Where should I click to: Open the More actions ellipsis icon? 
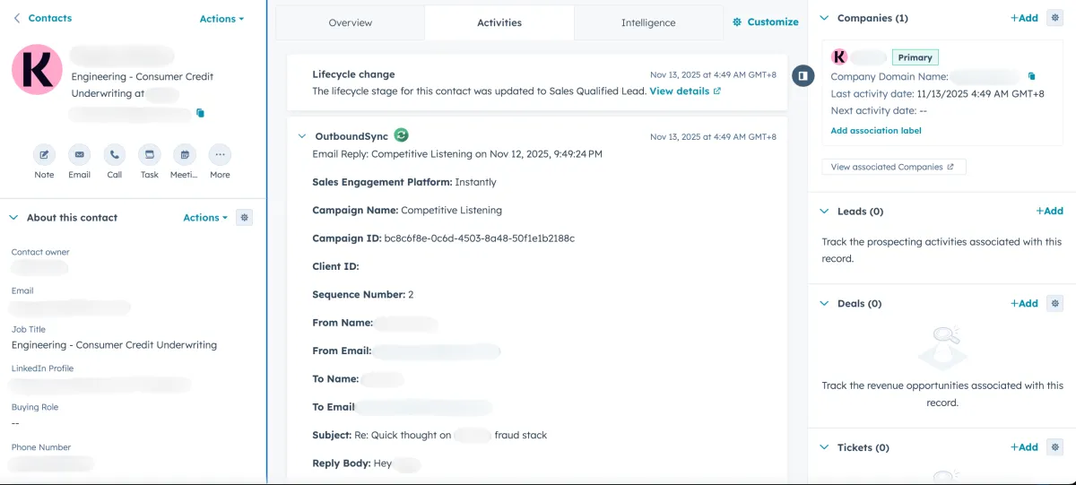click(x=220, y=154)
